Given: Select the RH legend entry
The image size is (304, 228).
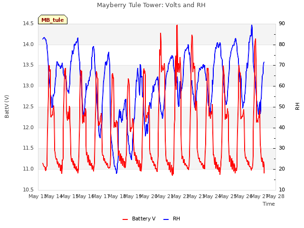Looking at the screenshot, I should [172, 218].
